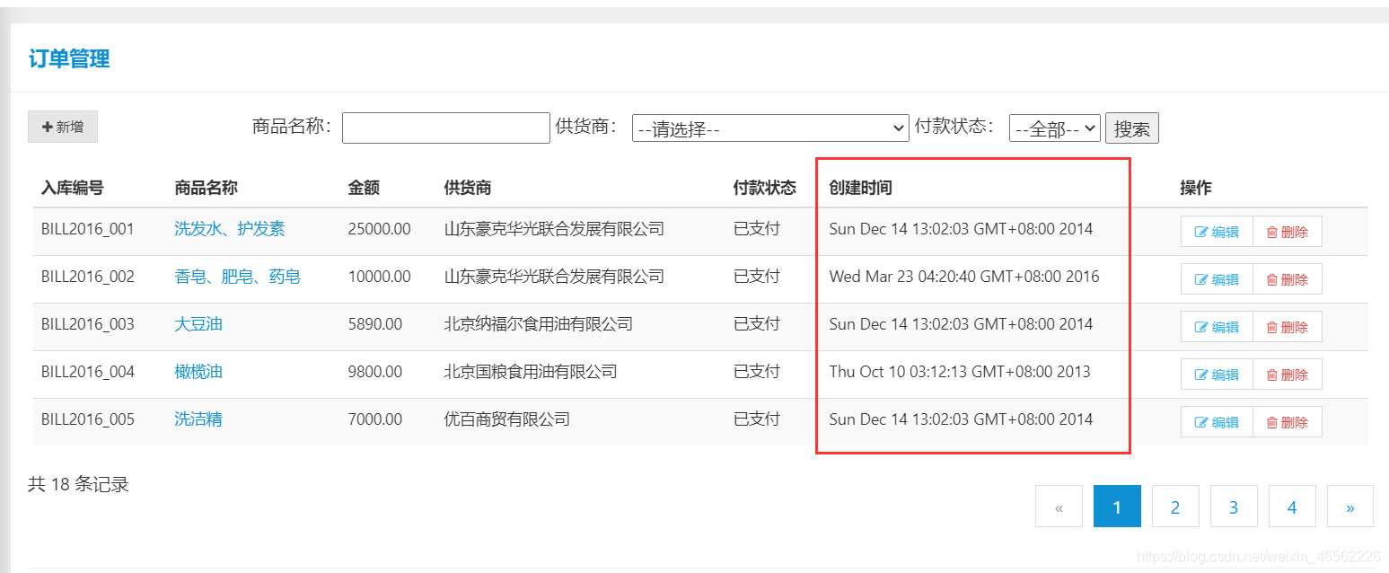Click the 新增 add button
The height and width of the screenshot is (573, 1389).
coord(63,127)
